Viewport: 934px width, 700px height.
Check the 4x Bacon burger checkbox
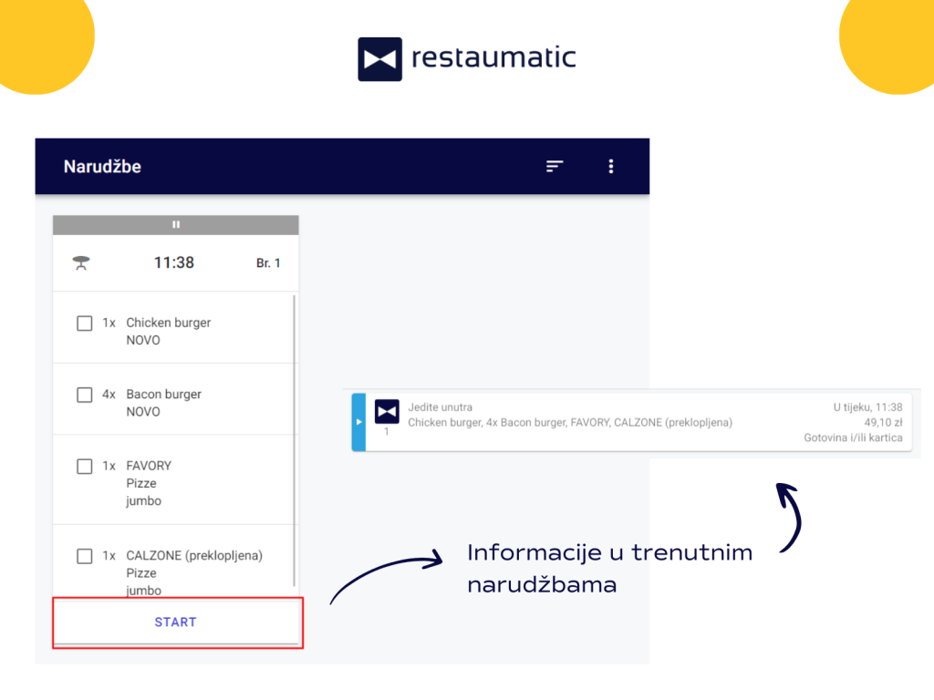pyautogui.click(x=85, y=395)
